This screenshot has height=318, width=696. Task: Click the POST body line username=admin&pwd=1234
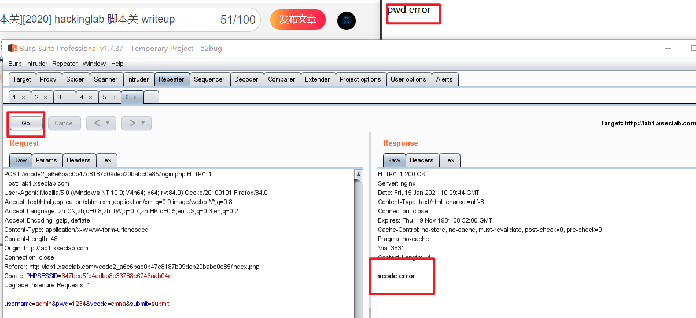[87, 304]
